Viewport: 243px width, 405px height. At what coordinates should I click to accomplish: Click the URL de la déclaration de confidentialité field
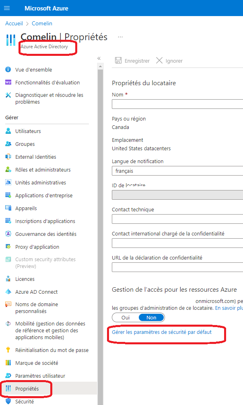[177, 267]
